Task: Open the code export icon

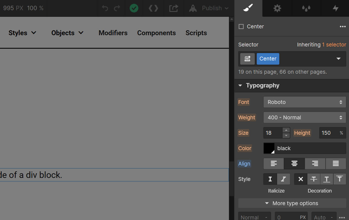Action: [153, 8]
